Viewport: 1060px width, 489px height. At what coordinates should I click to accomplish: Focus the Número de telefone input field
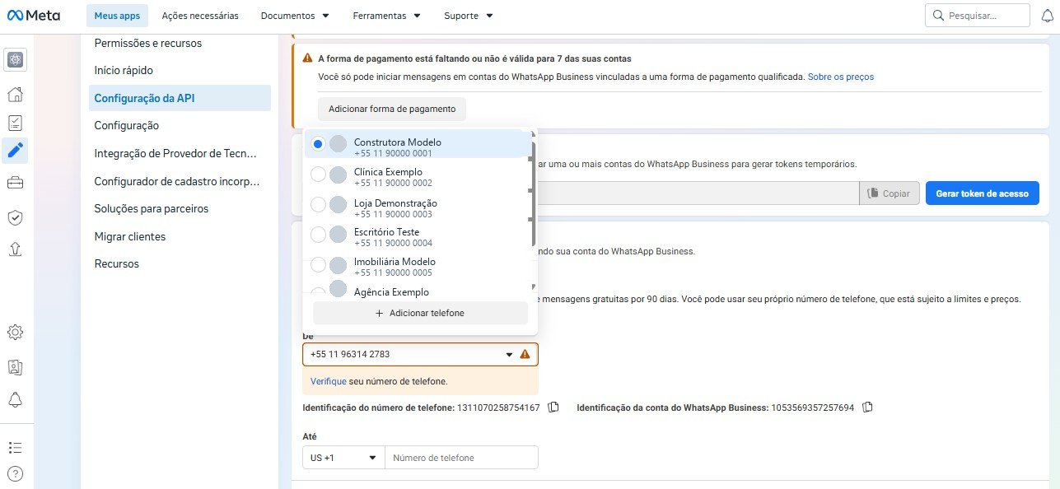[x=462, y=458]
